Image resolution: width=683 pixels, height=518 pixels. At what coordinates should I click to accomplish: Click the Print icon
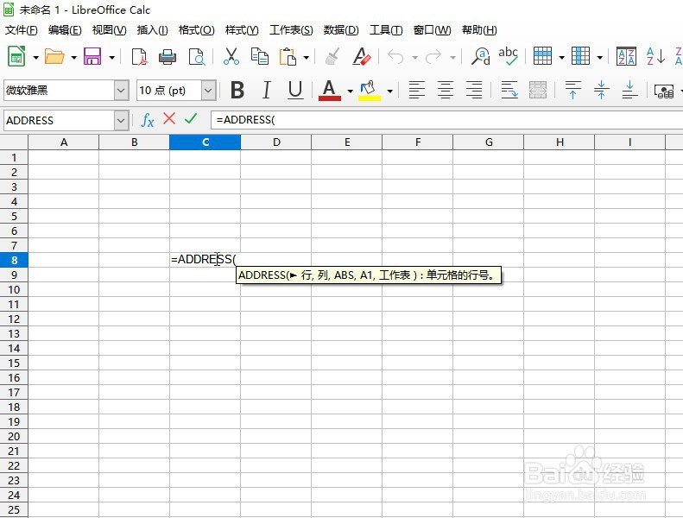coord(168,57)
